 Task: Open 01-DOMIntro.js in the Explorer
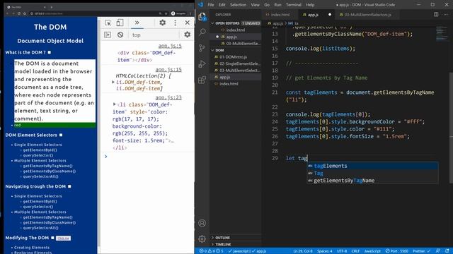pos(236,56)
